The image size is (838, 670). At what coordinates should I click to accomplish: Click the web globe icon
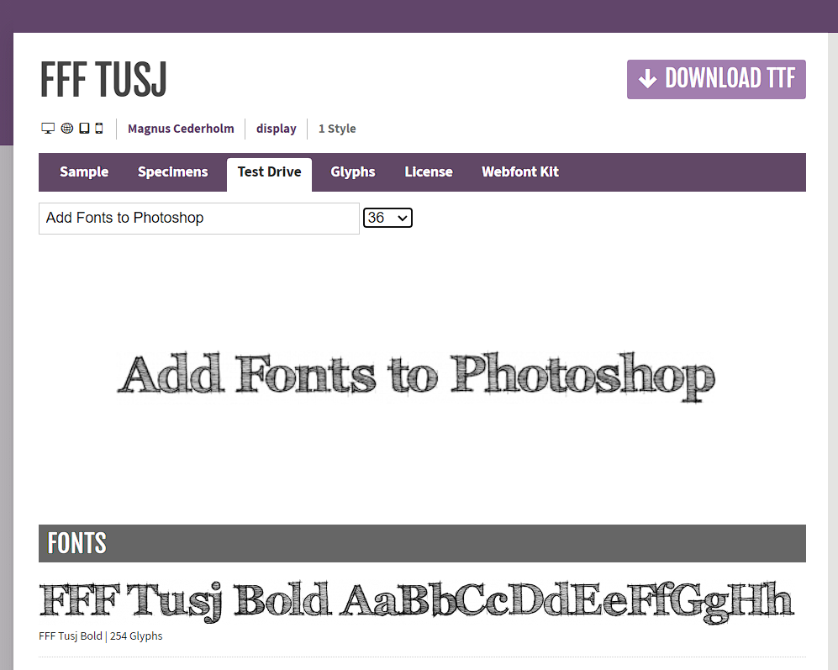[66, 129]
